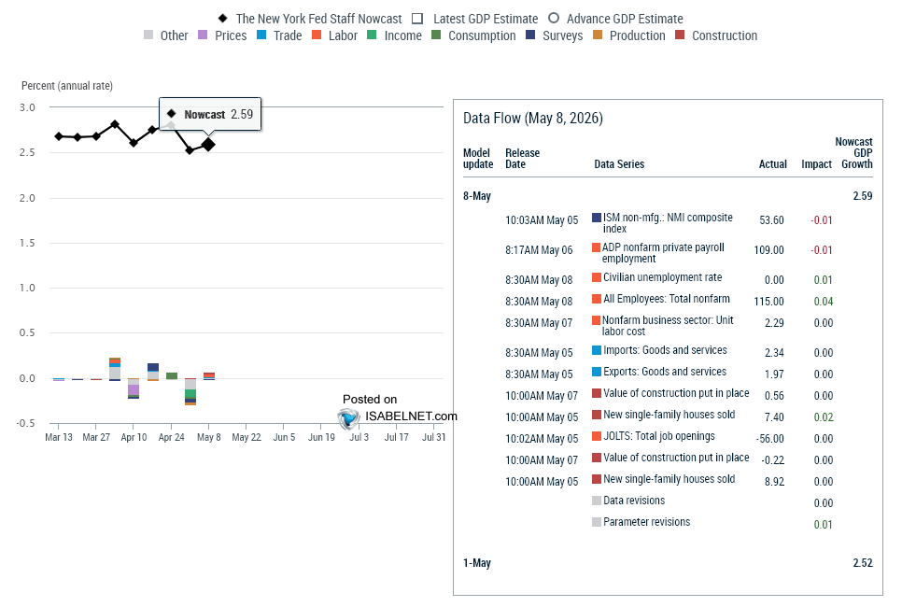Toggle the Consumption dark green legend swatch
Image resolution: width=902 pixels, height=607 pixels.
click(x=436, y=35)
